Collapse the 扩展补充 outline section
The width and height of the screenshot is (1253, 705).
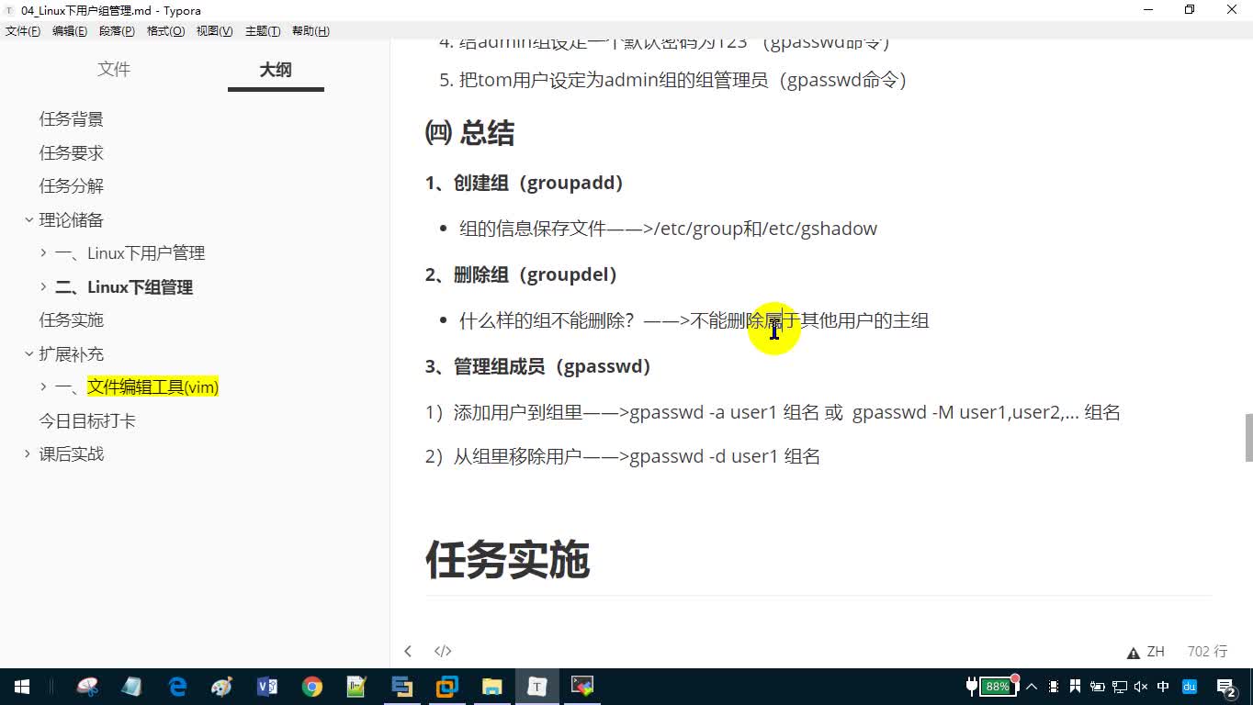tap(28, 354)
